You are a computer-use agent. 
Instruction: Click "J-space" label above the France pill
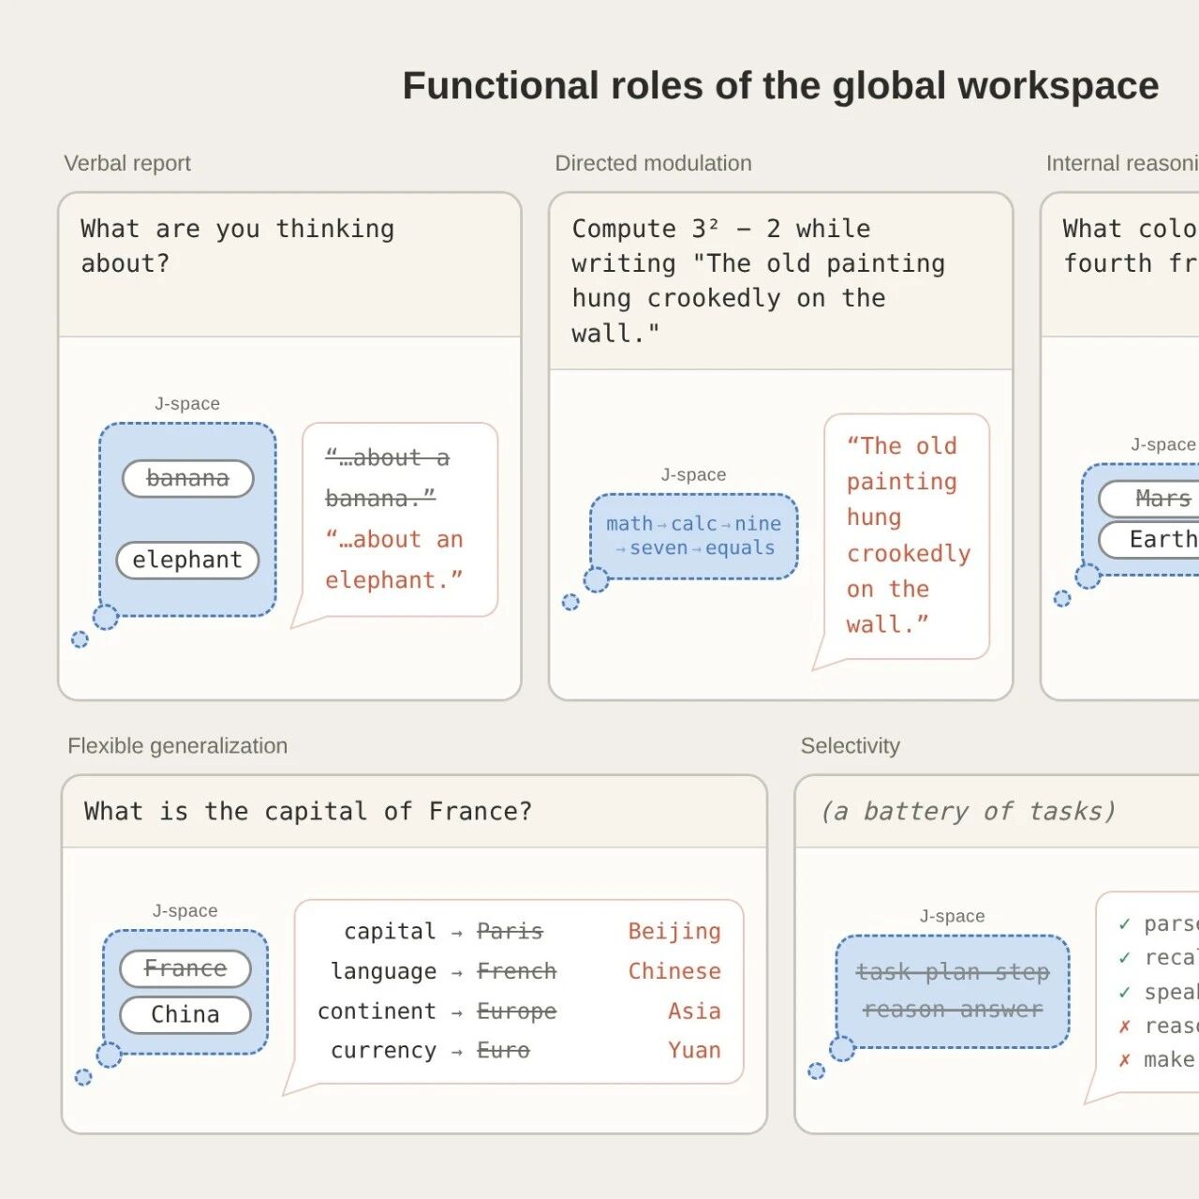click(x=185, y=911)
